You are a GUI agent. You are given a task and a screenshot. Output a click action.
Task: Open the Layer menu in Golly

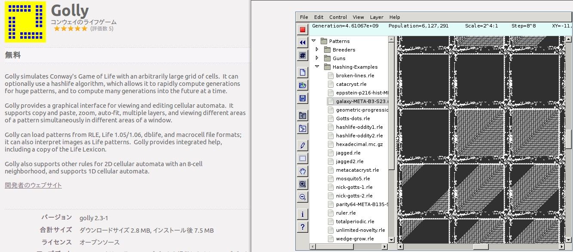(x=377, y=17)
